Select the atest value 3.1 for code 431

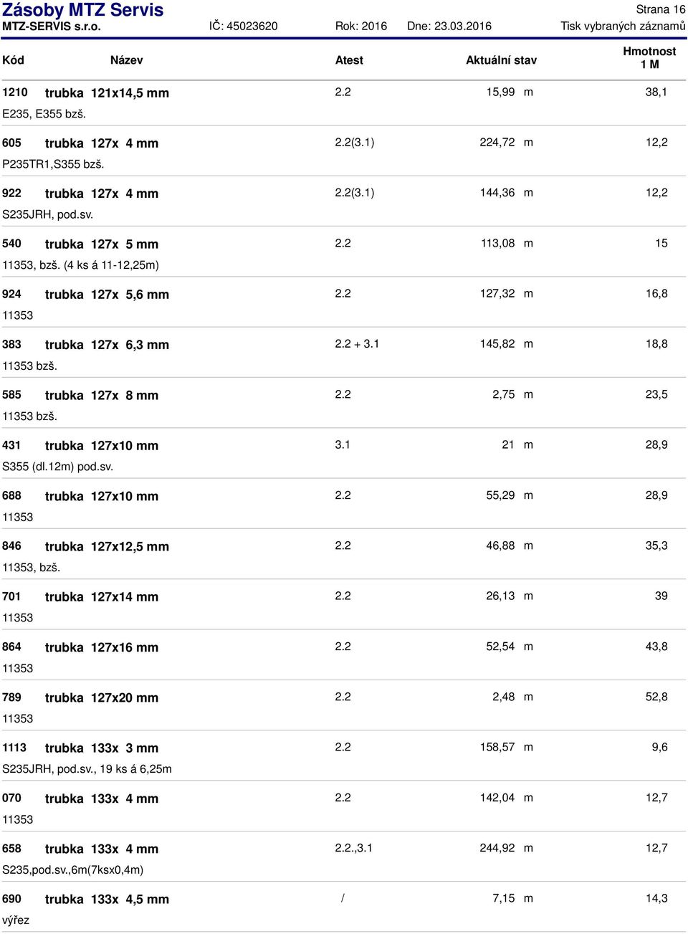pyautogui.click(x=343, y=444)
